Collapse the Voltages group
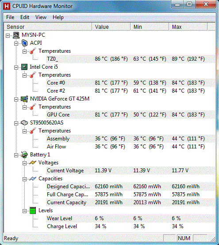The width and height of the screenshot is (219, 245). point(24,163)
